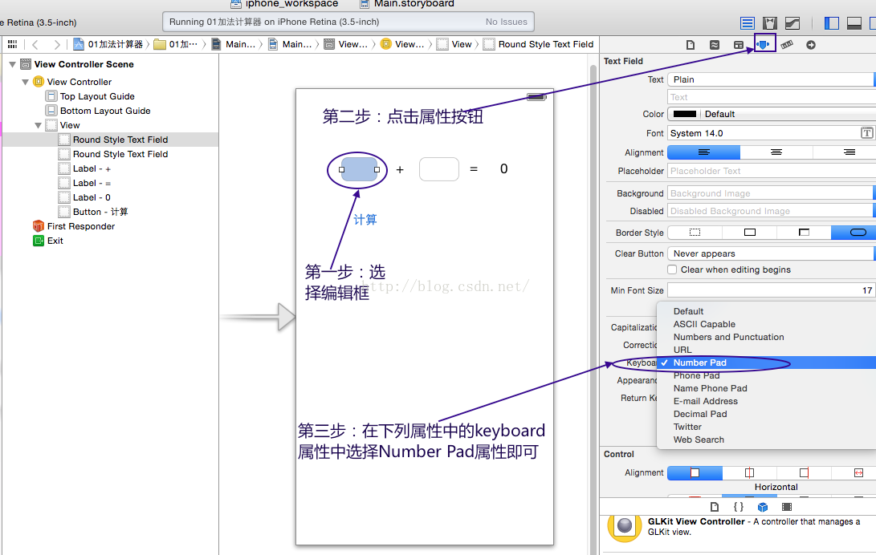
Task: Click the green Exit icon
Action: point(38,241)
